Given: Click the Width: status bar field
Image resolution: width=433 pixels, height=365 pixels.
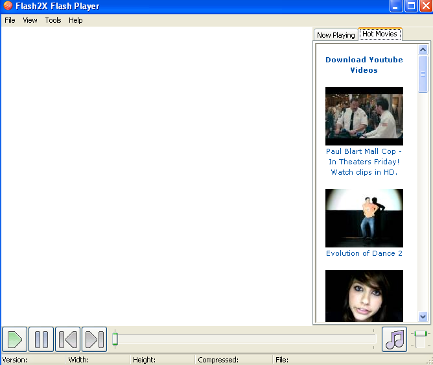Looking at the screenshot, I should click(99, 360).
